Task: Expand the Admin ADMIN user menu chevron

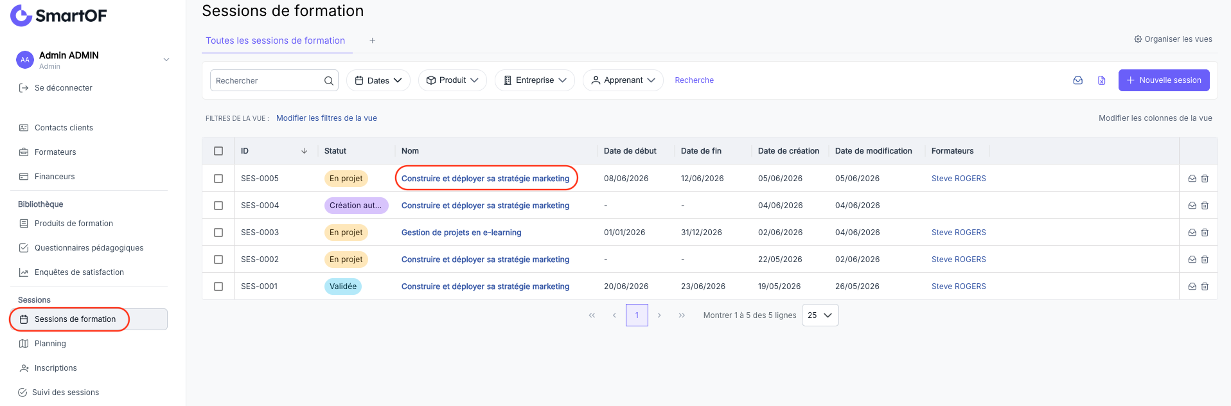Action: [166, 60]
